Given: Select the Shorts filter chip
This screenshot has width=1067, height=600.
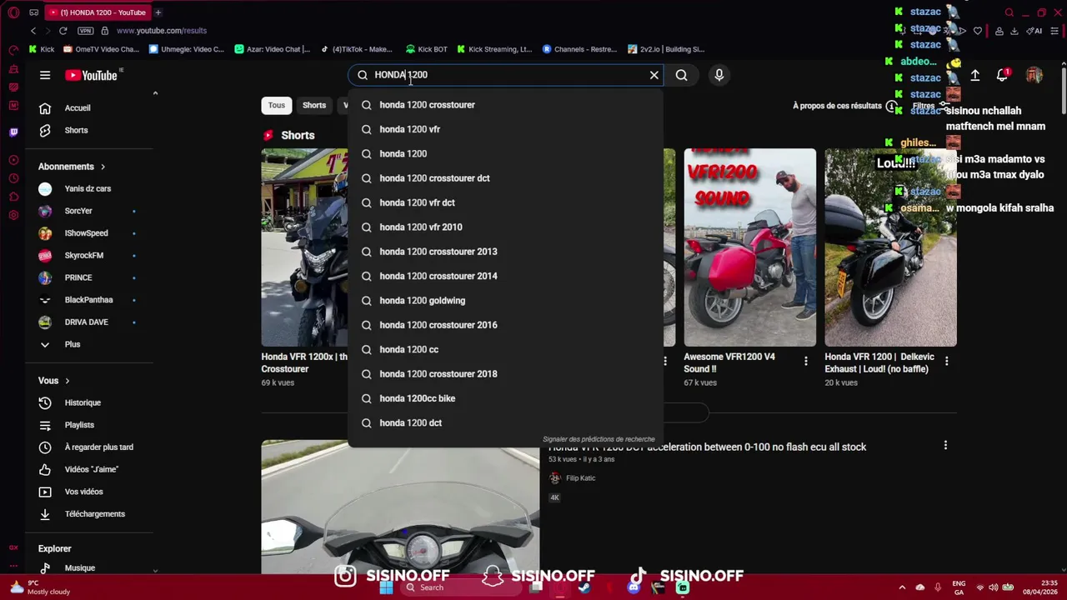Looking at the screenshot, I should [x=314, y=105].
